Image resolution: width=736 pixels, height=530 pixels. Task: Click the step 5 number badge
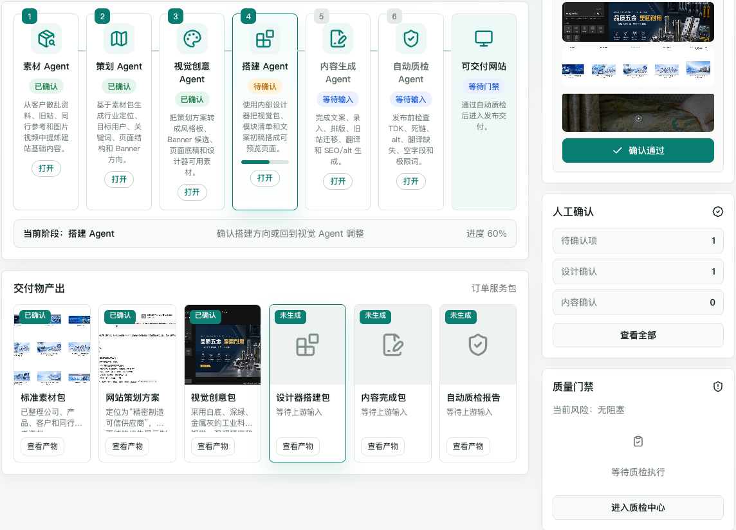[321, 17]
